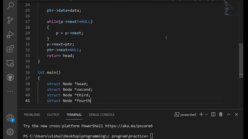The width and height of the screenshot is (248, 139).
Task: Show additional views ellipsis in activity bar
Action: 10,92
